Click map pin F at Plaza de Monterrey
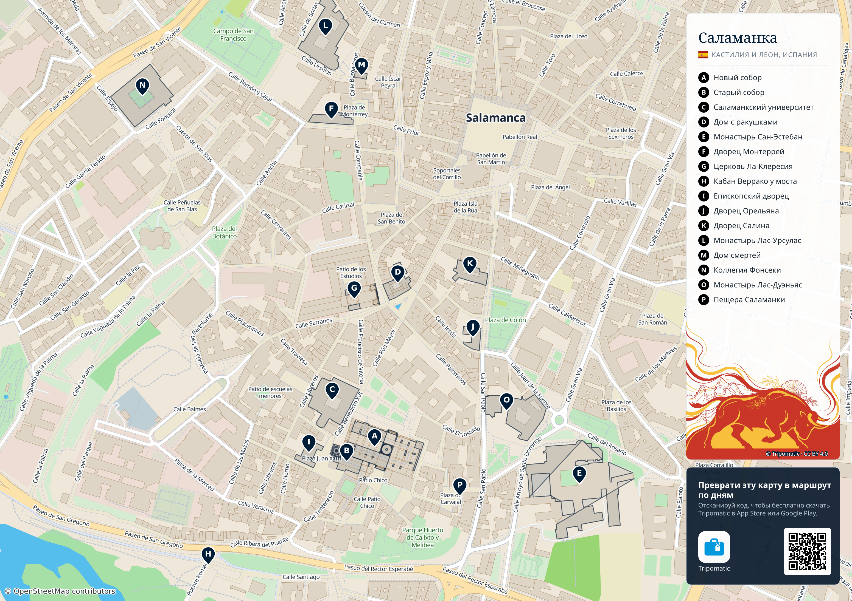 tap(331, 110)
